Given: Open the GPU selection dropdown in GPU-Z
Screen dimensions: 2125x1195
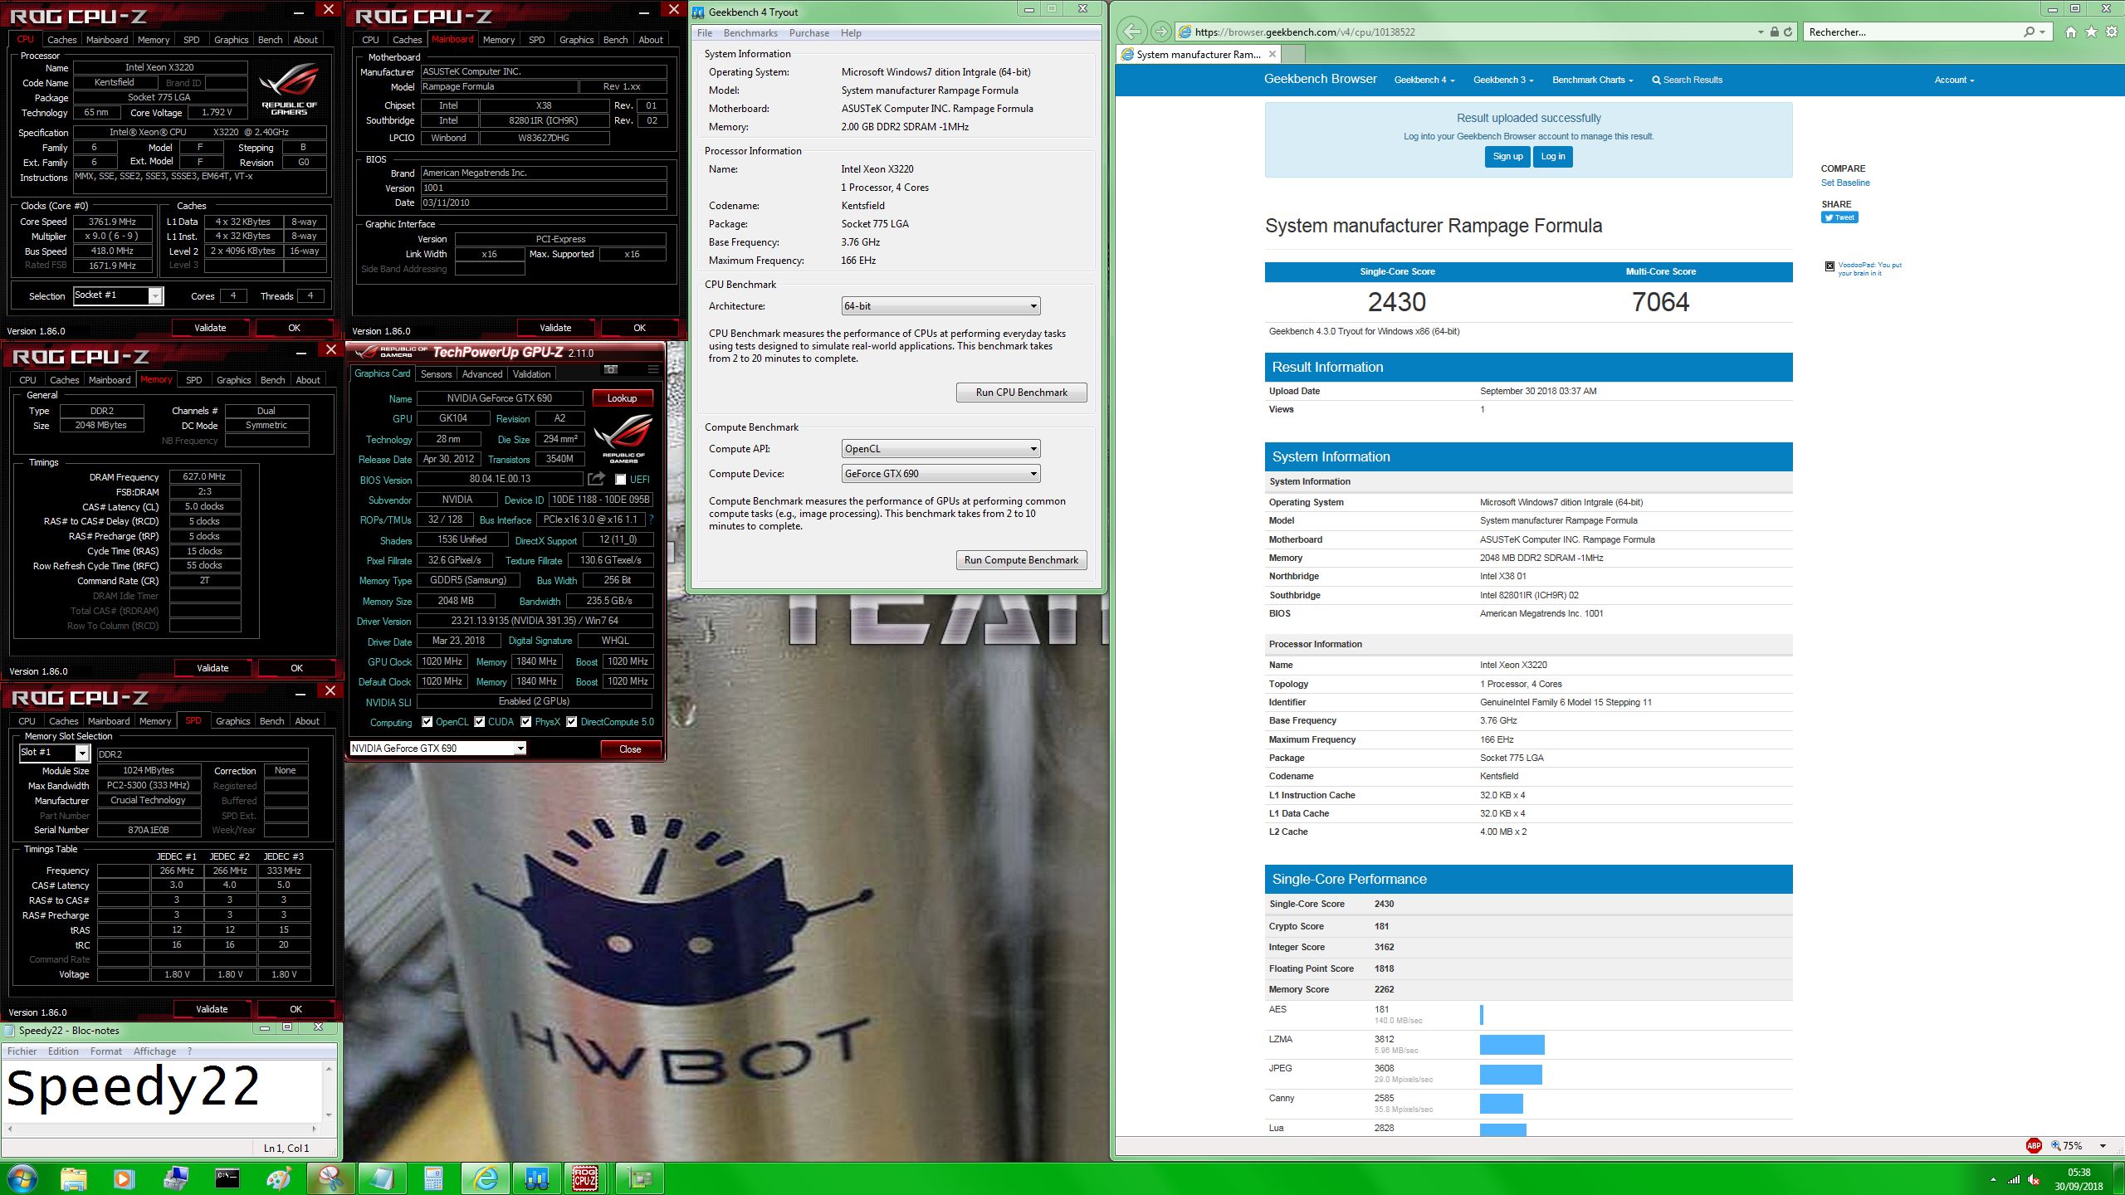Looking at the screenshot, I should 437,749.
